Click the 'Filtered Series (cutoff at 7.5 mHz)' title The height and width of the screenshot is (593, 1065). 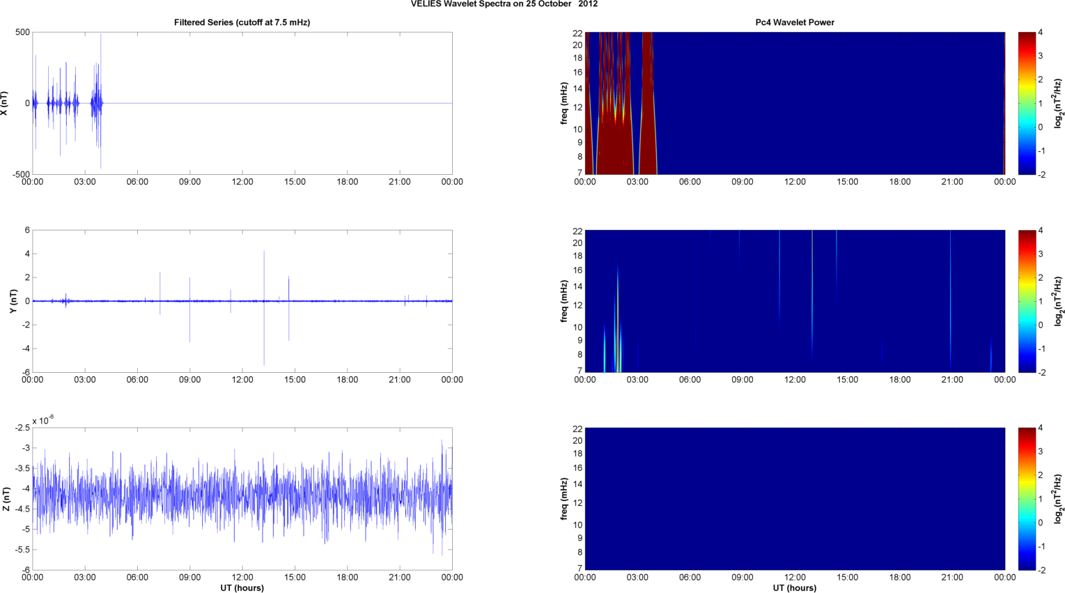click(x=242, y=22)
